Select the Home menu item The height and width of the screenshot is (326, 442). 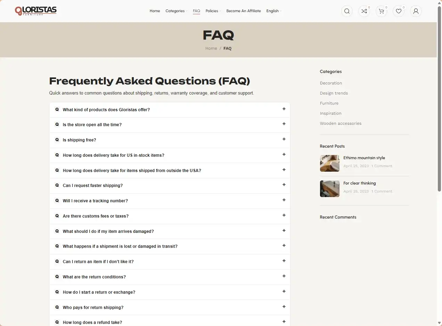click(155, 11)
